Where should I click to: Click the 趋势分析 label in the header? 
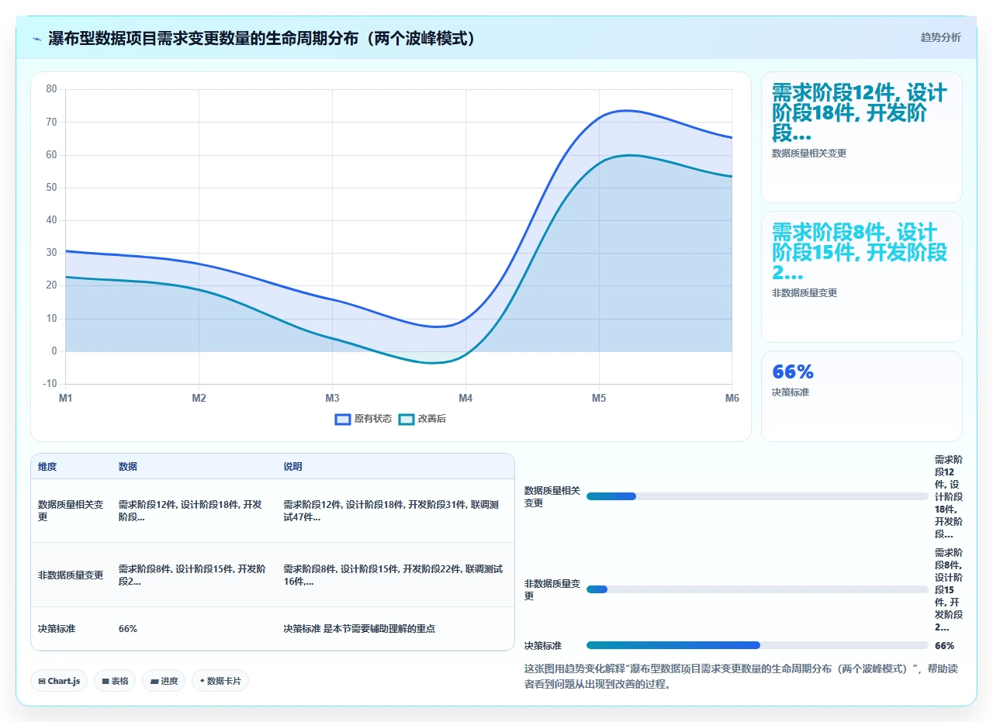(940, 37)
